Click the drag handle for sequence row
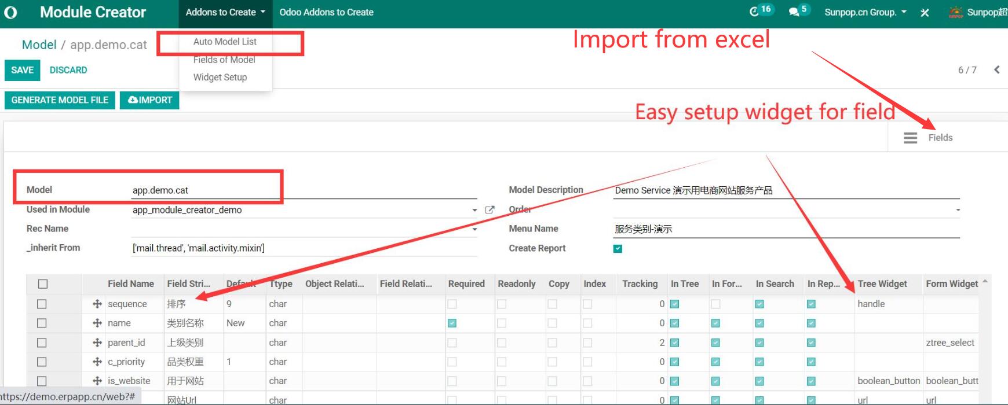The width and height of the screenshot is (1008, 405). [x=97, y=304]
